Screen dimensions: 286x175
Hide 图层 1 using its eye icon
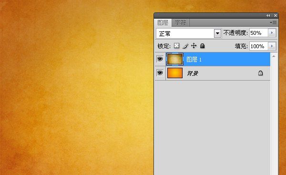(160, 59)
